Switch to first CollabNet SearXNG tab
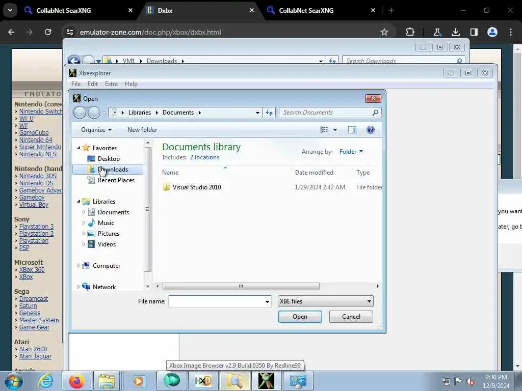Screen dimensions: 522x391 (79, 10)
